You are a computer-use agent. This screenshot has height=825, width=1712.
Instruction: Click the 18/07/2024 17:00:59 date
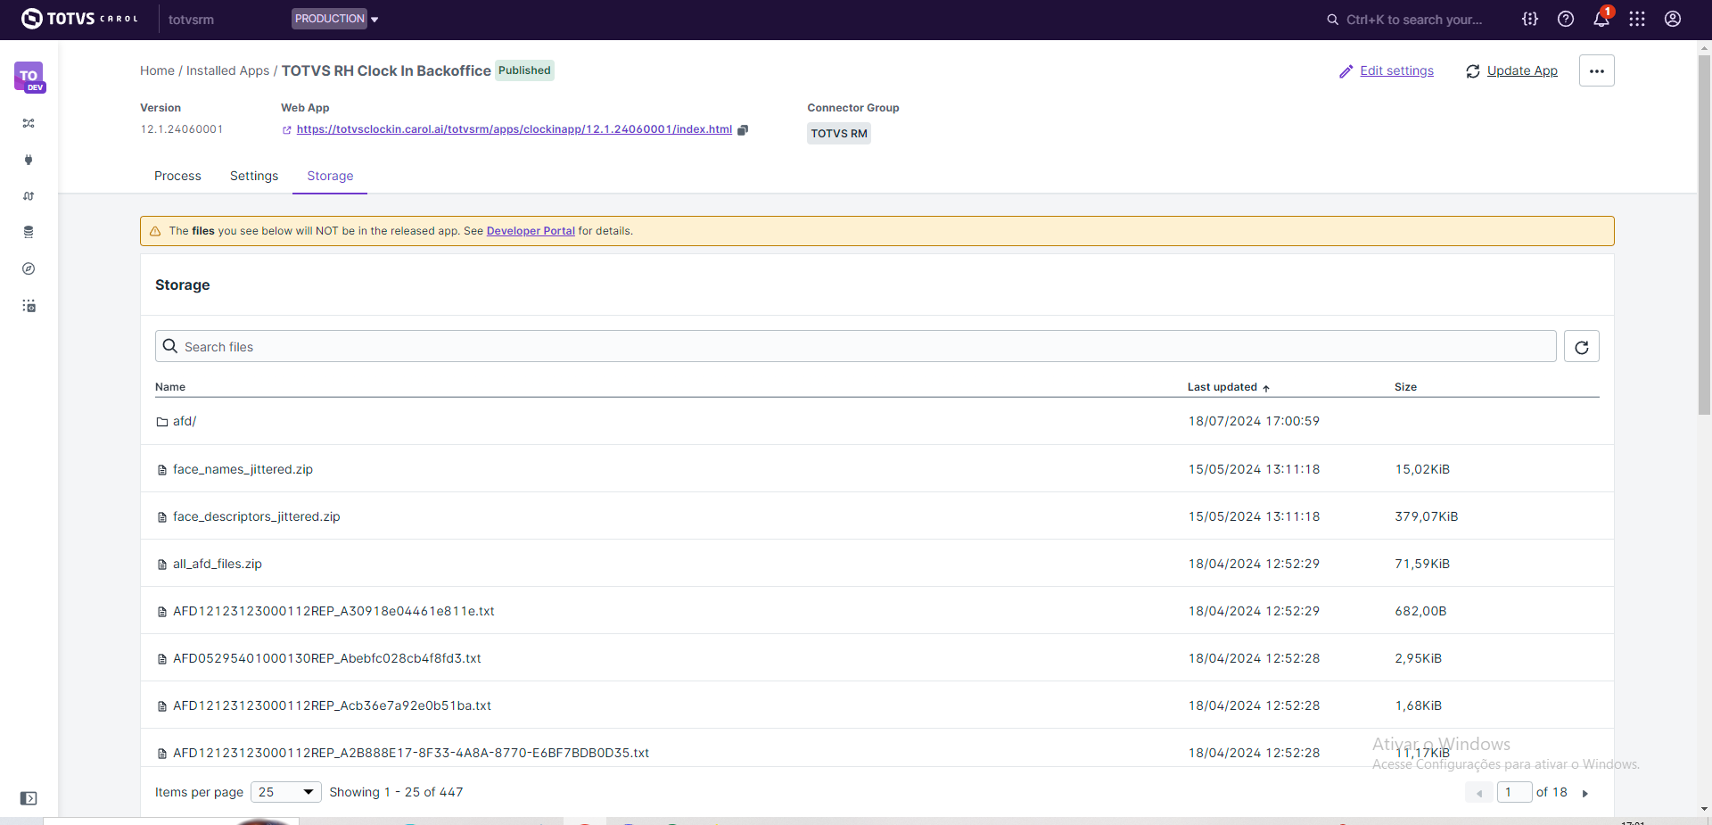pos(1254,421)
